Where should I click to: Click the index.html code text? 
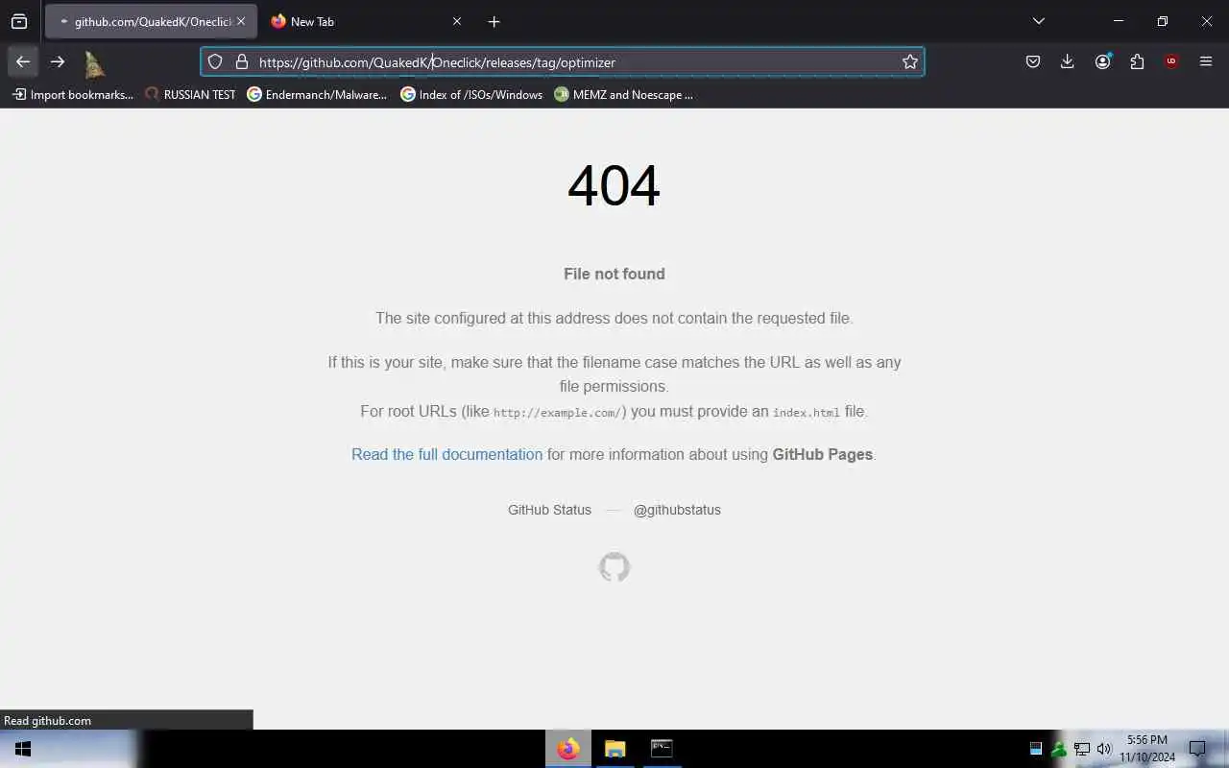click(x=807, y=413)
